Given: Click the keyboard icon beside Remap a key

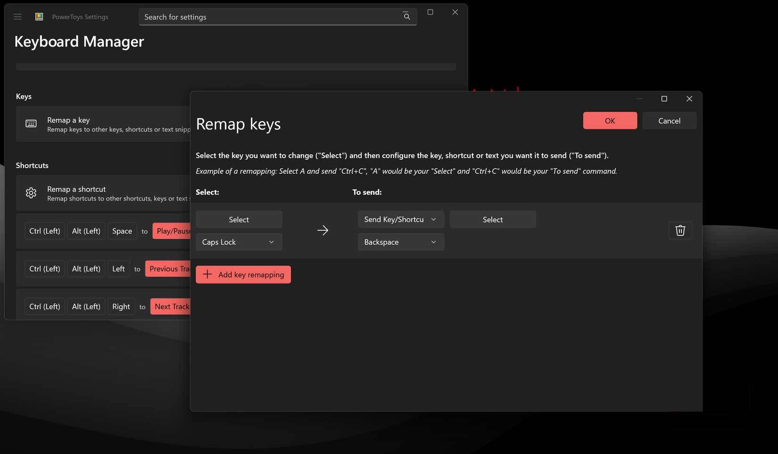Looking at the screenshot, I should click(31, 123).
